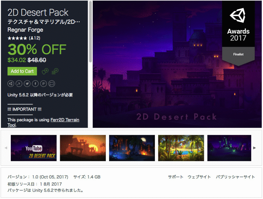Open the パブリッシャーサイト link
The height and width of the screenshot is (199, 263).
click(x=235, y=177)
